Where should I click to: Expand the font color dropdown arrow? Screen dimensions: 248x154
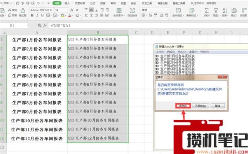coord(73,16)
